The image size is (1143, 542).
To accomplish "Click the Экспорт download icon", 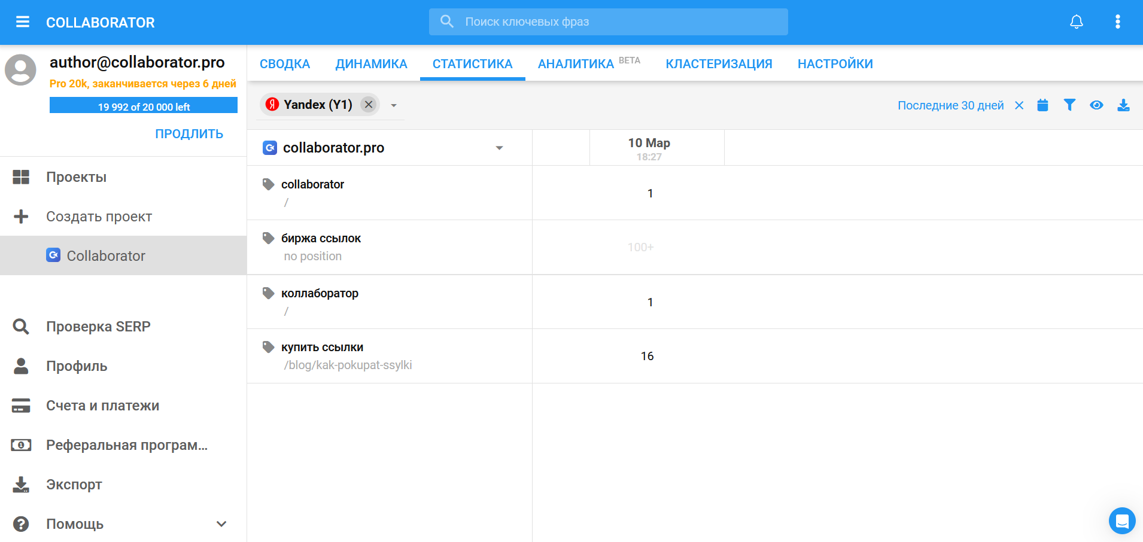I will [x=21, y=485].
